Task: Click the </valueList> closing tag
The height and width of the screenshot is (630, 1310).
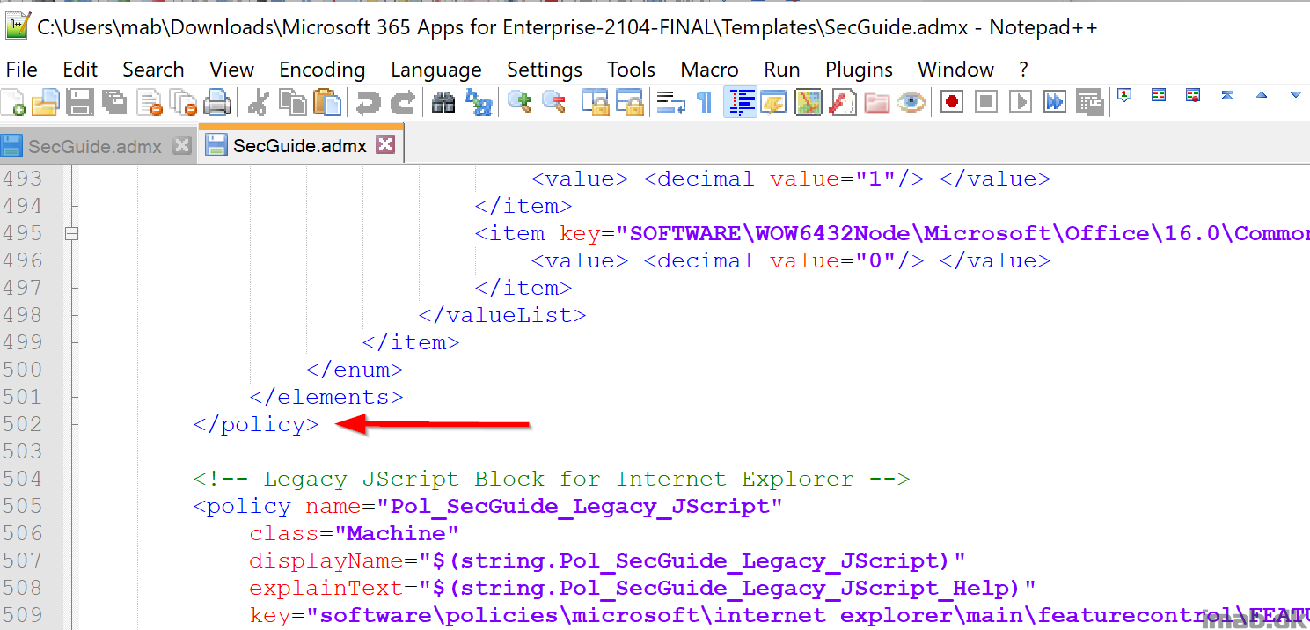Action: [x=502, y=315]
